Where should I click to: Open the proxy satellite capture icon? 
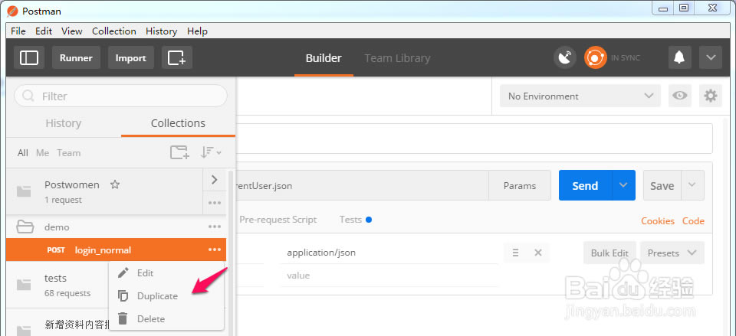(x=565, y=57)
